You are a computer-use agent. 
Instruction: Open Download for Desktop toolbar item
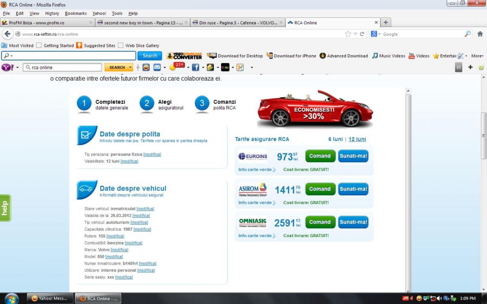click(x=235, y=56)
